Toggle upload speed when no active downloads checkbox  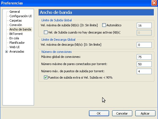click(x=46, y=32)
